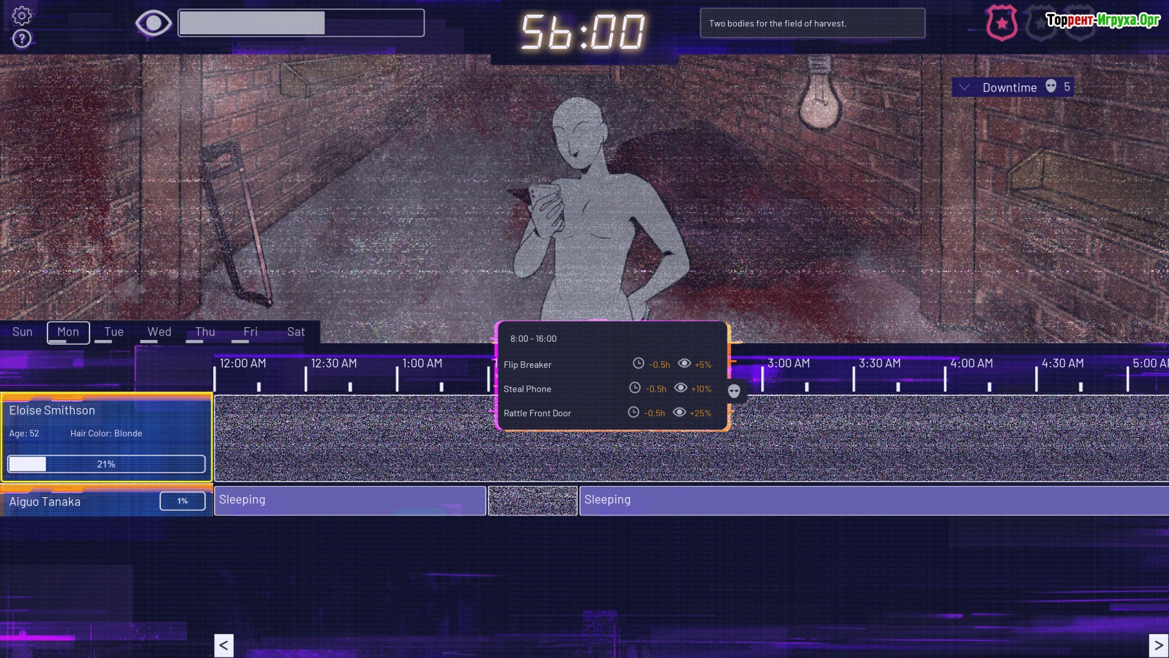Click the eye icon on Steal Phone row

(x=681, y=388)
